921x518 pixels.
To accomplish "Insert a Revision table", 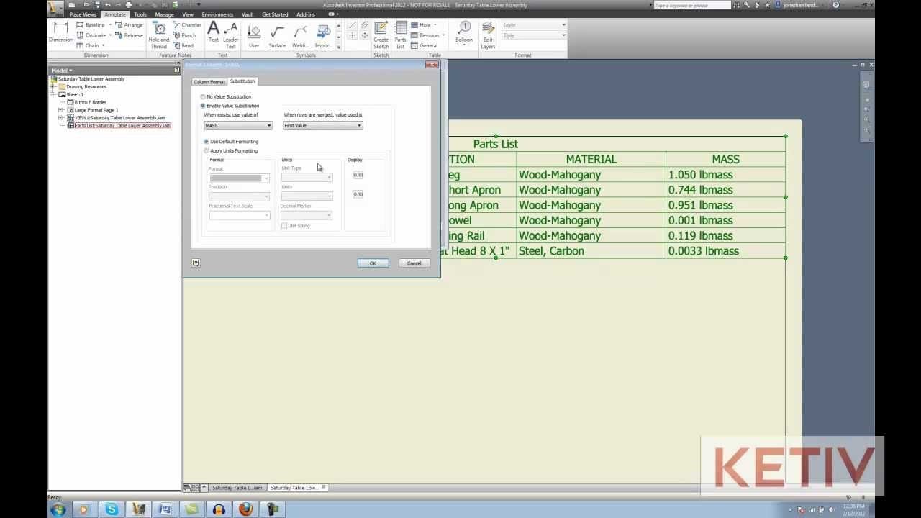I will pyautogui.click(x=425, y=35).
